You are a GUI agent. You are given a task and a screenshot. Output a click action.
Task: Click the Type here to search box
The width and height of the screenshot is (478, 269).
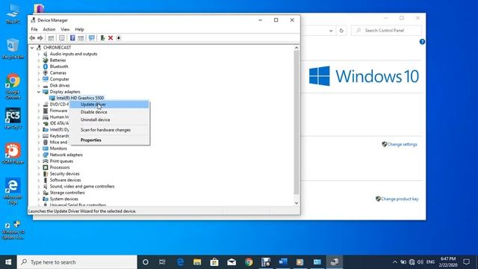[77, 262]
